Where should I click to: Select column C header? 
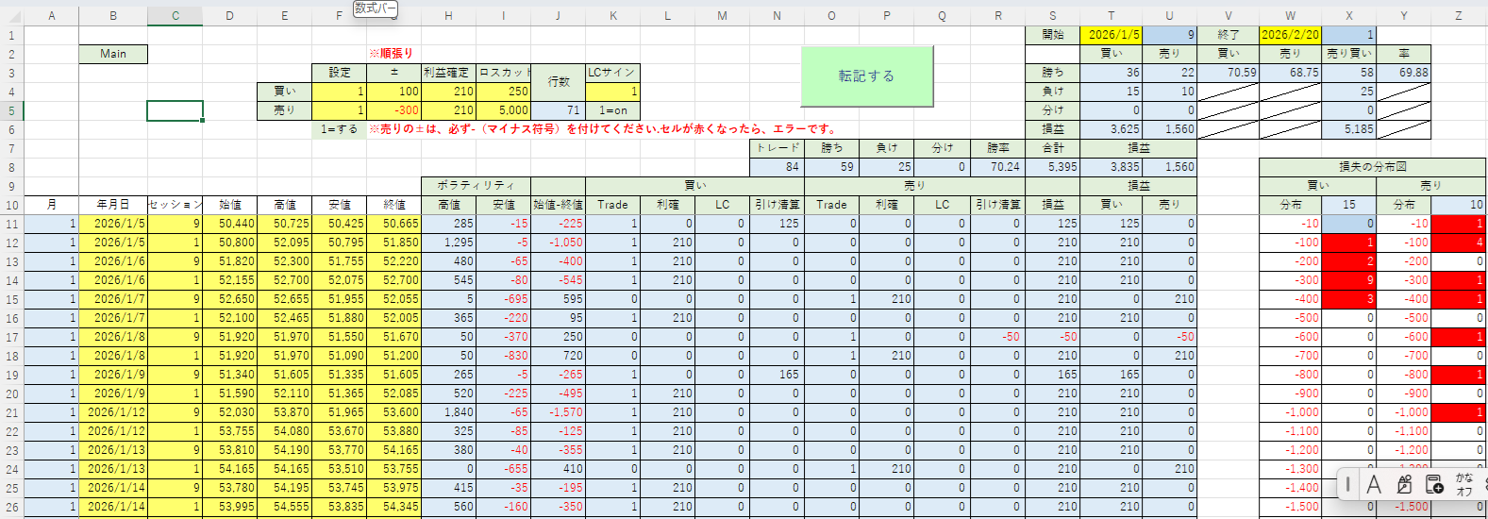(x=176, y=15)
